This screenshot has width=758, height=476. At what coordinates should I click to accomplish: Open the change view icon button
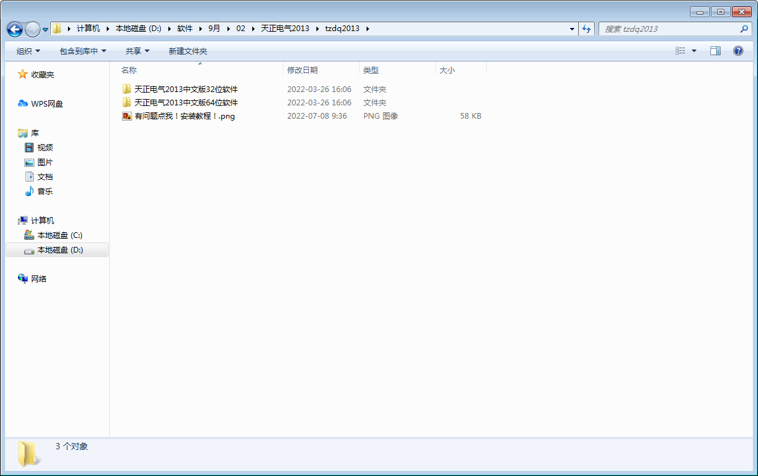(680, 51)
